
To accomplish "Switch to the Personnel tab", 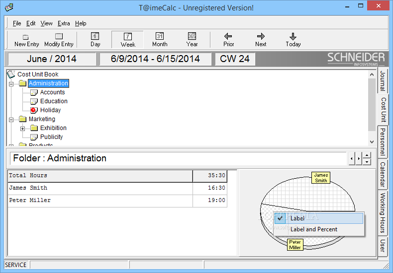I will [382, 142].
